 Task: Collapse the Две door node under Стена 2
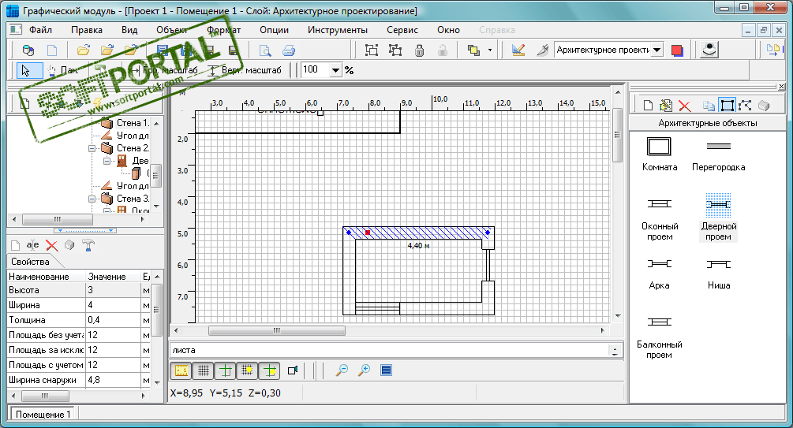[107, 162]
